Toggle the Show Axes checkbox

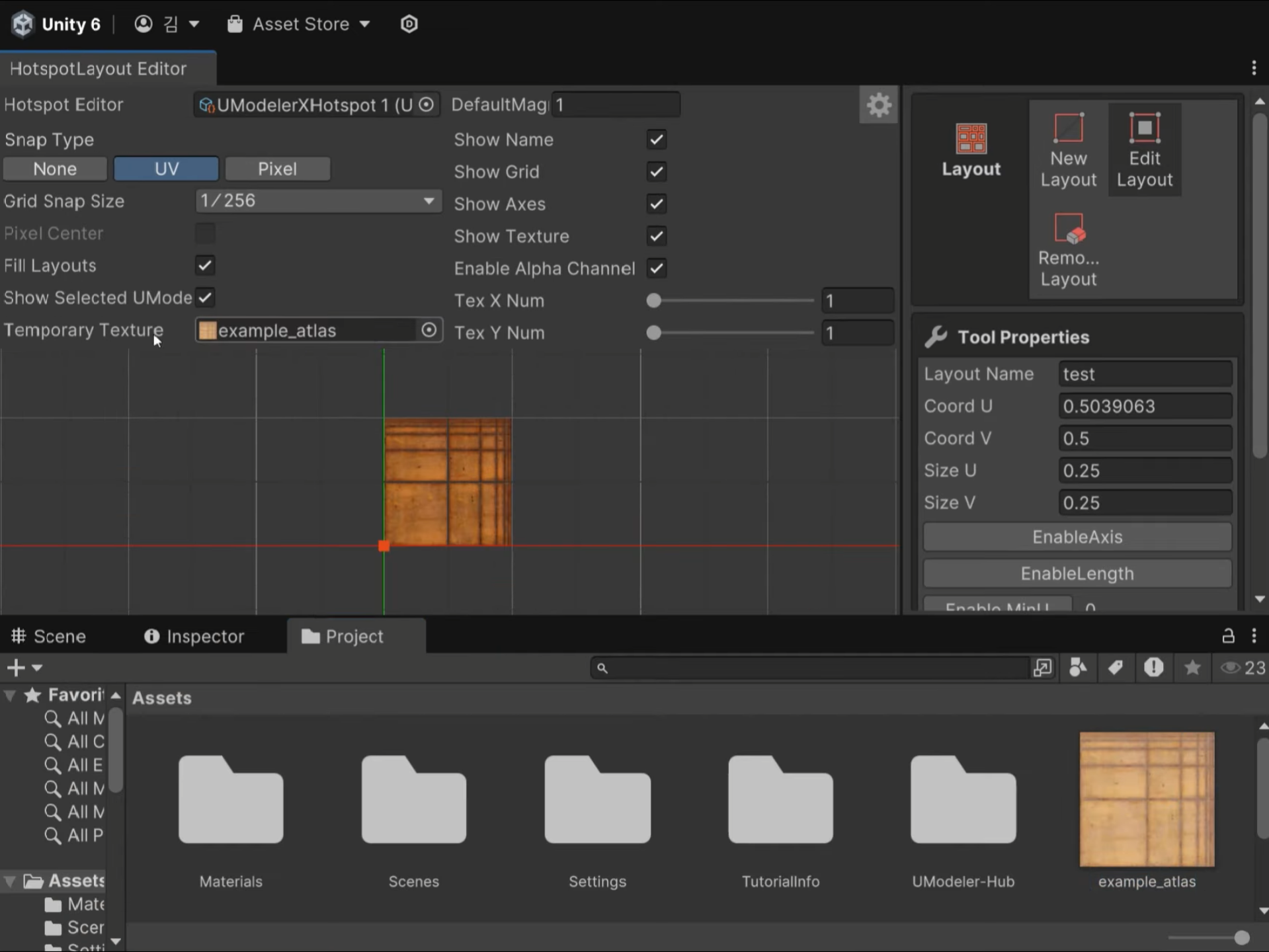(656, 204)
